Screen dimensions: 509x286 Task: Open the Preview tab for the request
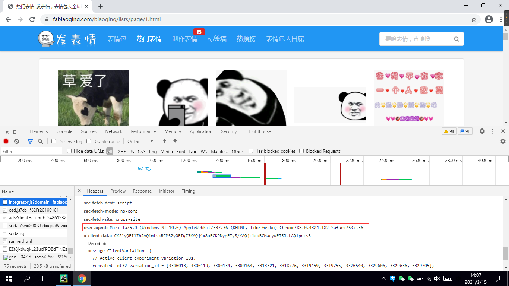click(118, 191)
